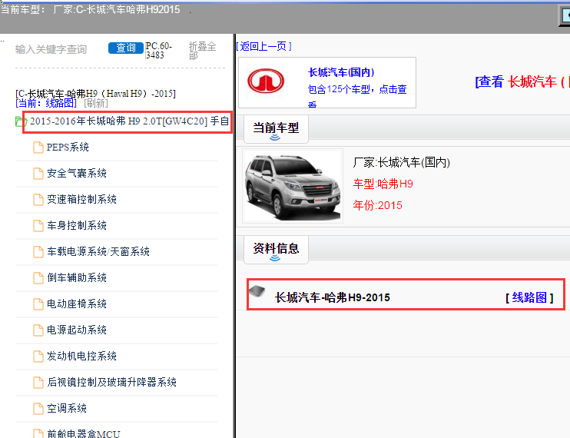Click 包含125个车型，点击查看 link

(357, 96)
